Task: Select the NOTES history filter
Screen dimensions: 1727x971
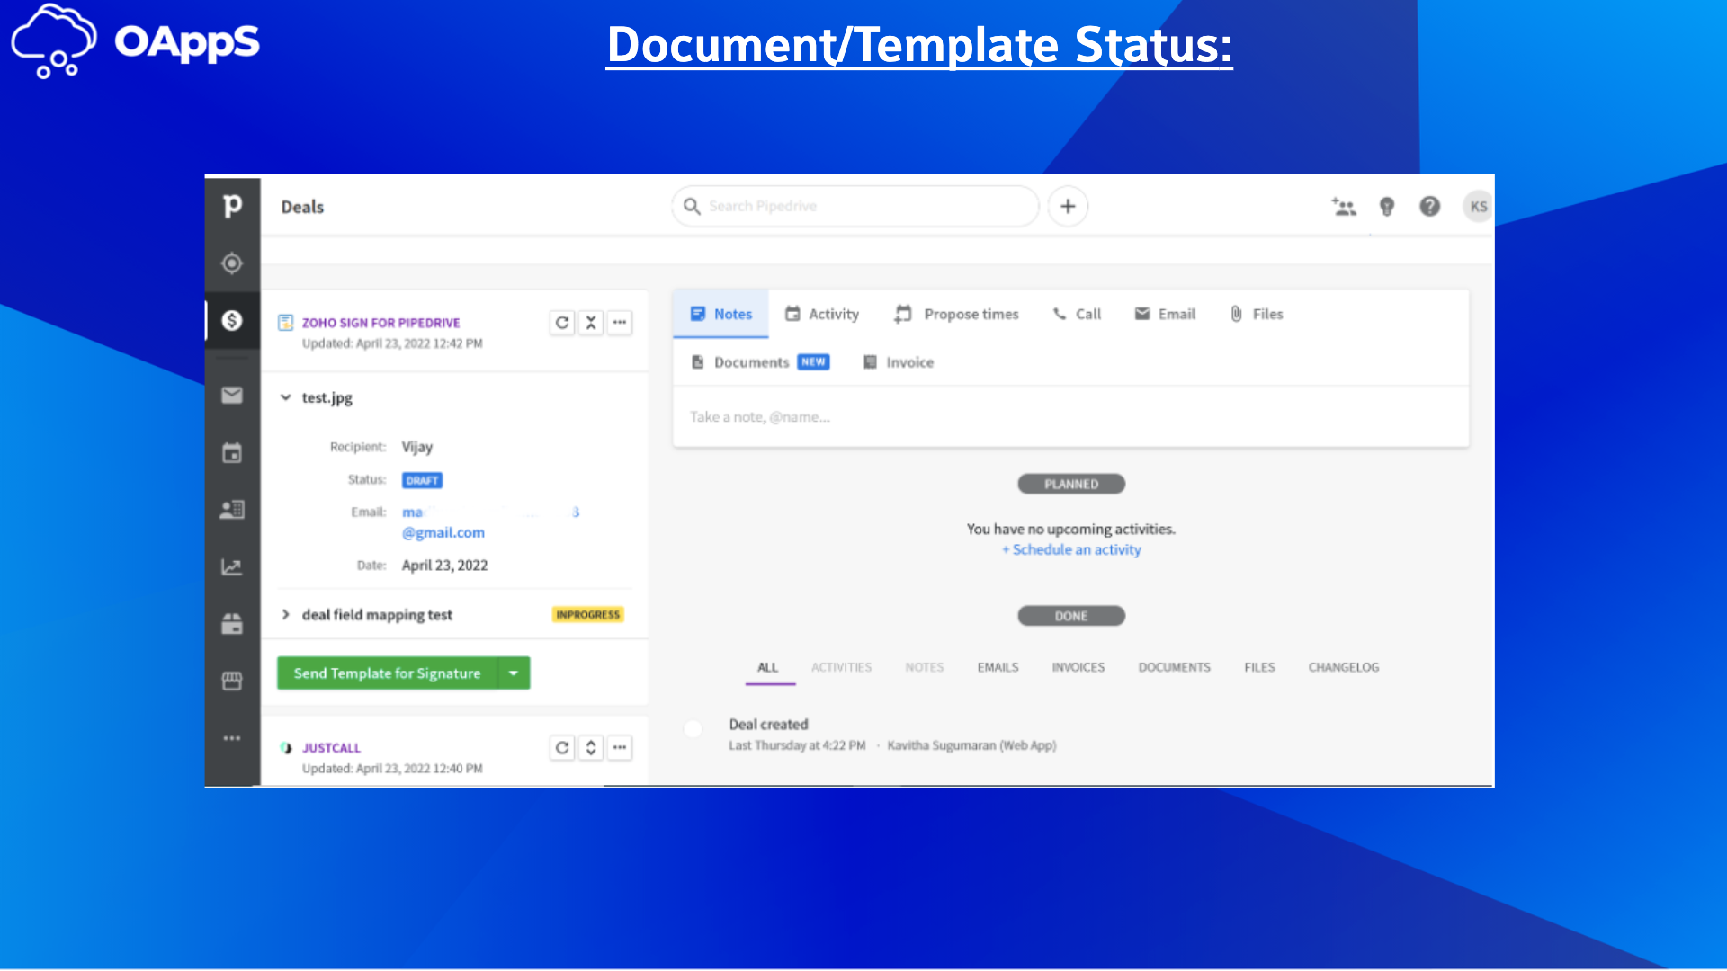Action: coord(925,667)
